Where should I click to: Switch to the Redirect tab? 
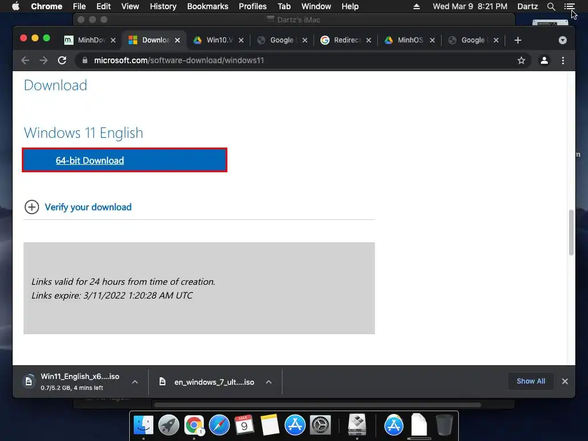tap(345, 40)
